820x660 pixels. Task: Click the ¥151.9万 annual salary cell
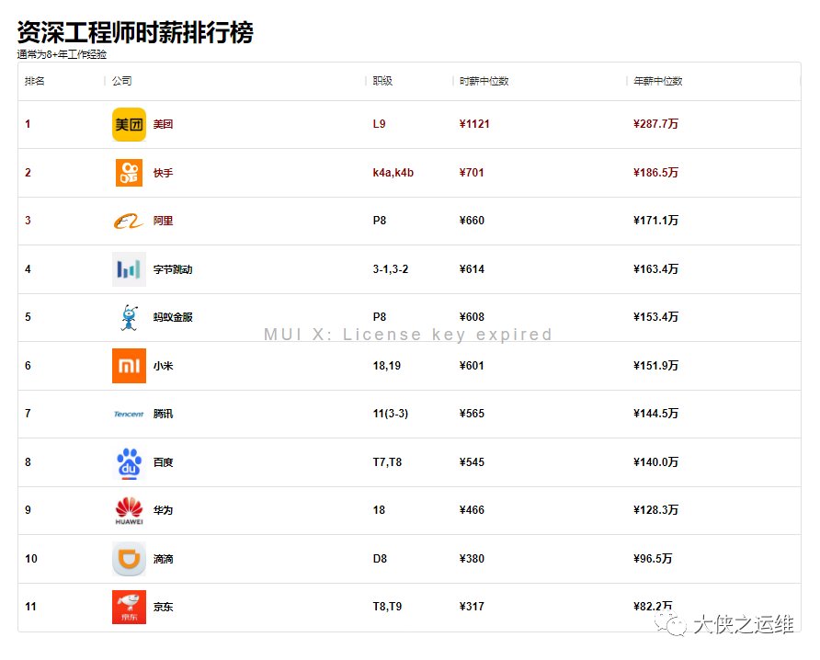coord(655,366)
